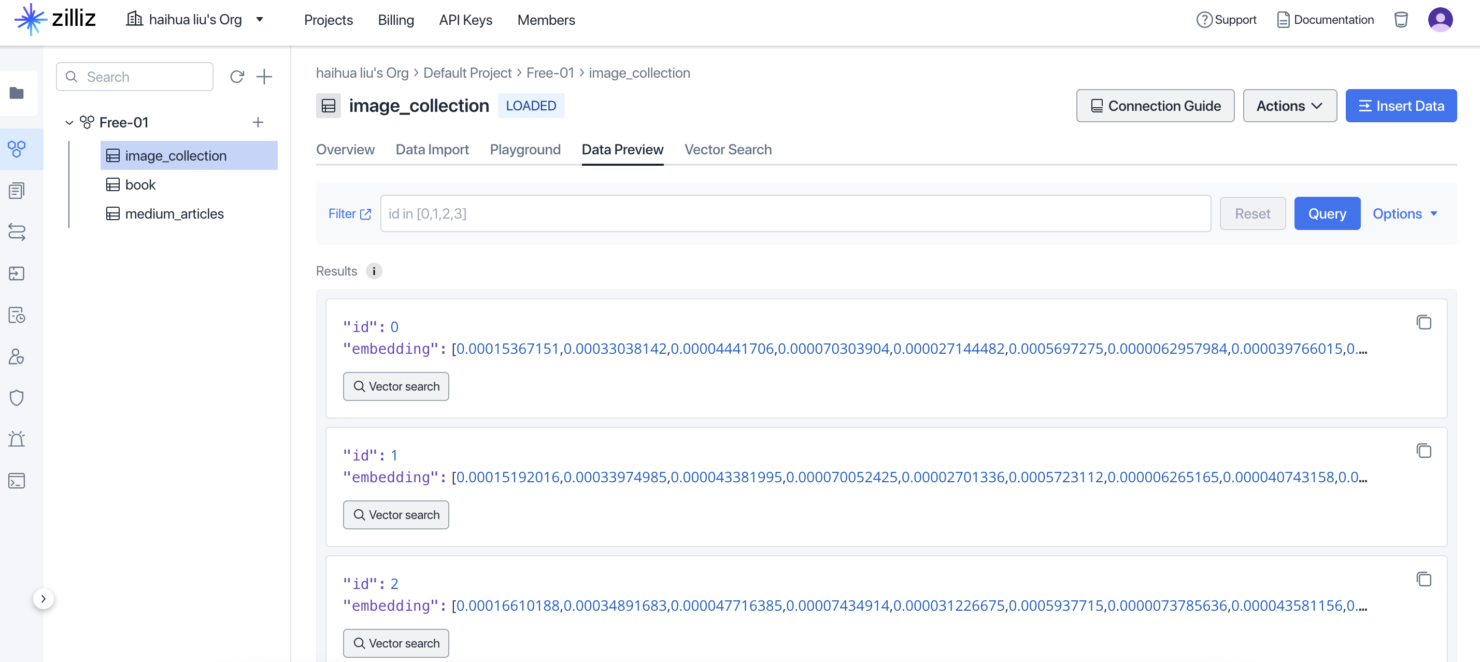Expand the left sidebar with arrow button
The image size is (1480, 662).
(x=43, y=599)
